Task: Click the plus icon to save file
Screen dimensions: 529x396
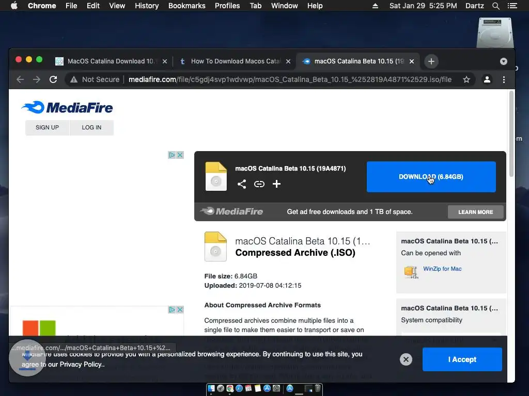Action: [277, 184]
